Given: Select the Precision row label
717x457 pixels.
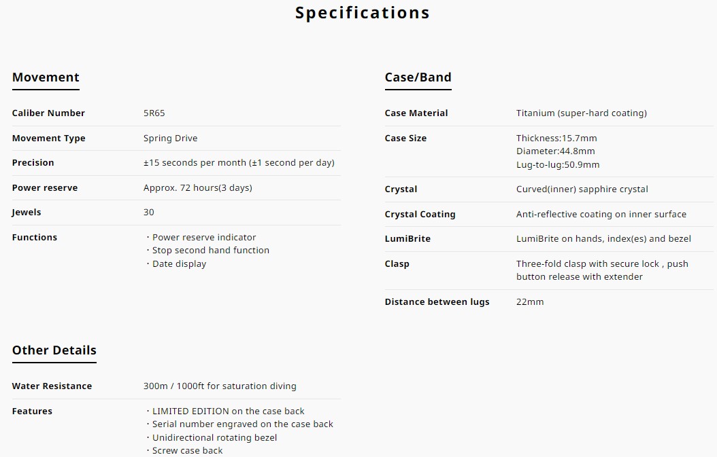Looking at the screenshot, I should pos(33,162).
